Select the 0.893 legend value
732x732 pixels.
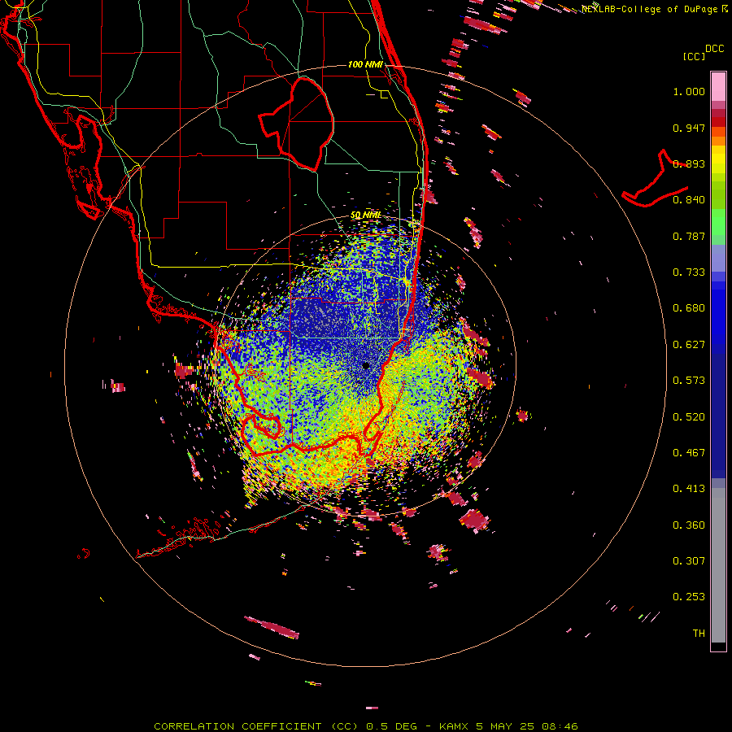click(x=689, y=163)
